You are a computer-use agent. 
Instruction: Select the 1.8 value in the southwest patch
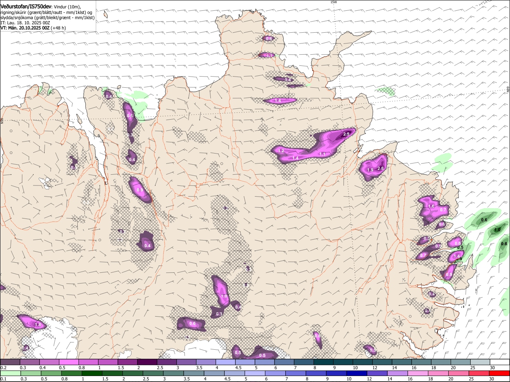[x=38, y=325]
